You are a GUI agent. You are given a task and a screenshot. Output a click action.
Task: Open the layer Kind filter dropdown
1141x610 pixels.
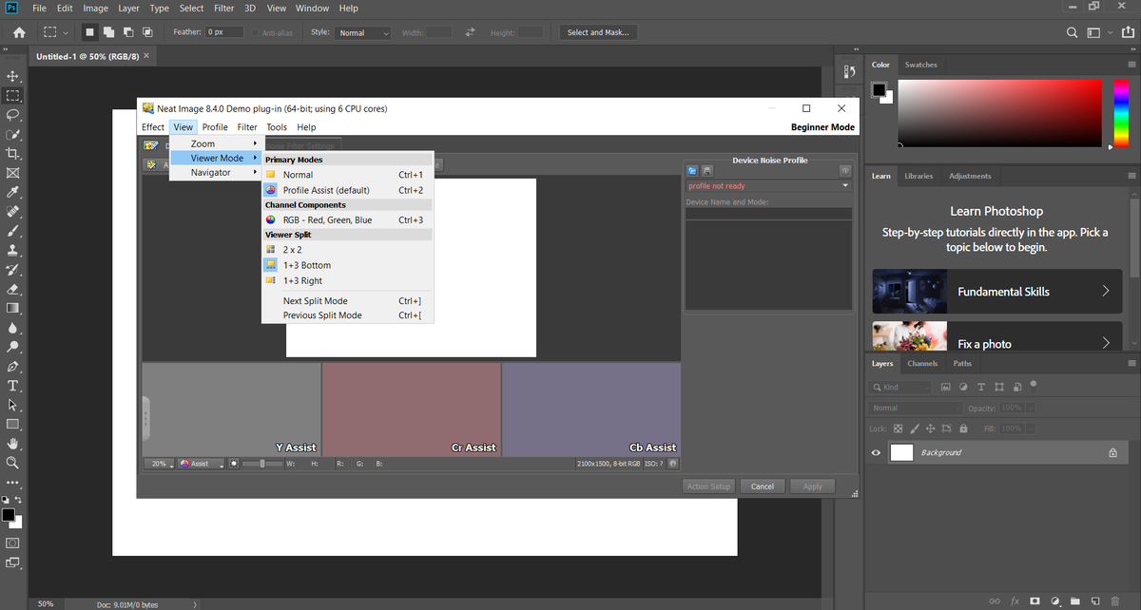pos(899,387)
